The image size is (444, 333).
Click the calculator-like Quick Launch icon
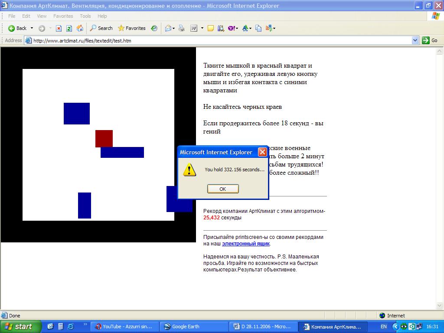coord(60,326)
